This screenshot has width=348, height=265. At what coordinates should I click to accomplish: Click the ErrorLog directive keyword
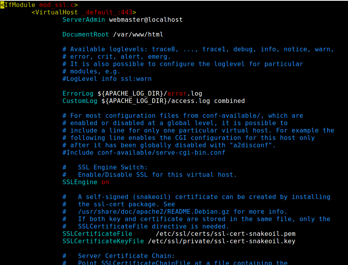tap(78, 93)
